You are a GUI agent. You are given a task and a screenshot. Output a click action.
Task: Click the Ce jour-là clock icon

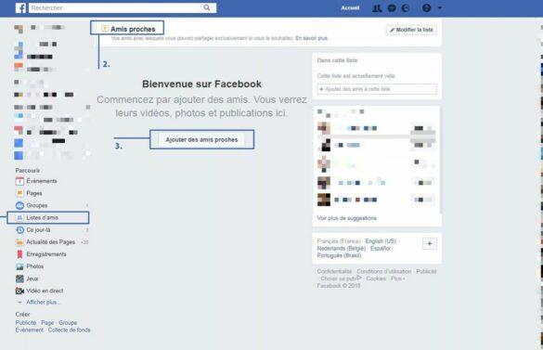coord(19,229)
